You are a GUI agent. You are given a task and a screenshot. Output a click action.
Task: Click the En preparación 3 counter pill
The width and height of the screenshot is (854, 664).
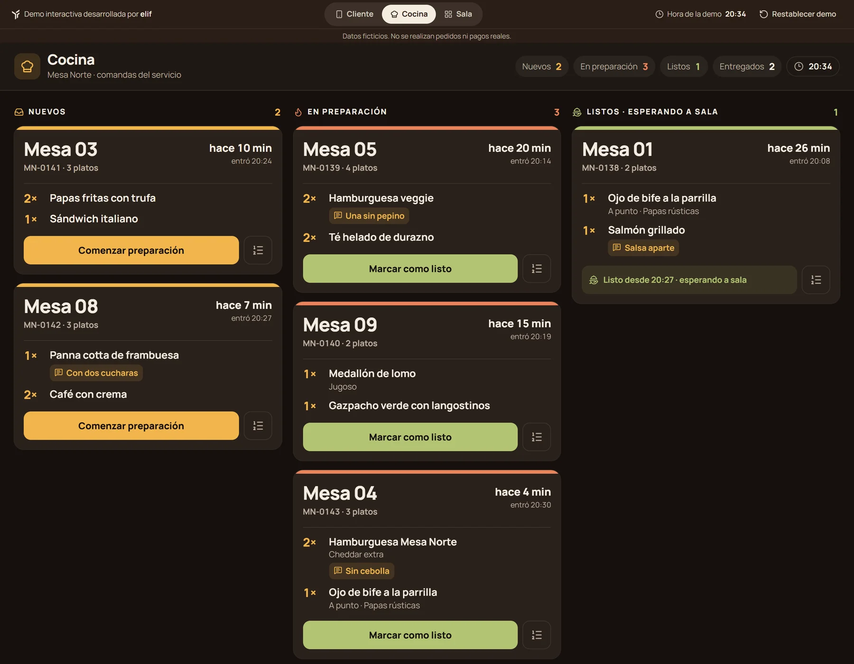pos(614,66)
